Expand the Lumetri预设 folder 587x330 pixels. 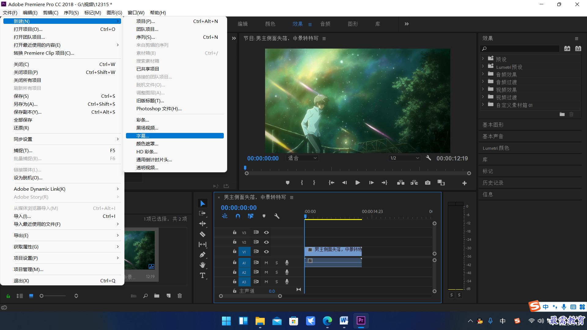tap(483, 66)
